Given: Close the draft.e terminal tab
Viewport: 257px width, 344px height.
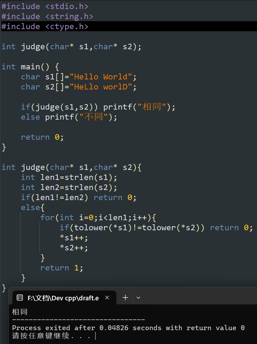Looking at the screenshot, I should tap(107, 298).
